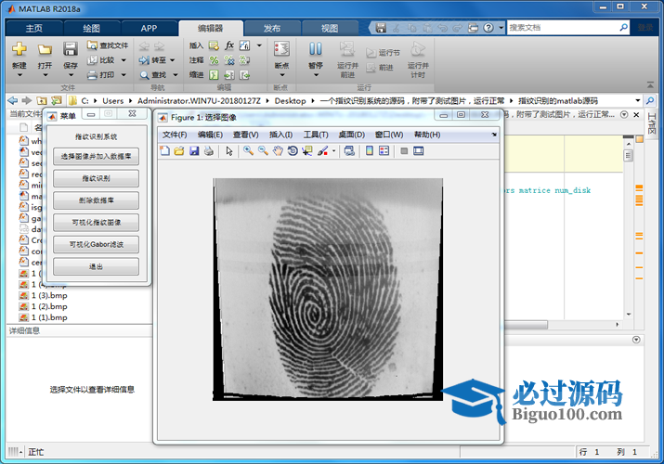Viewport: 664px width, 464px height.
Task: Select the Data Cursor tool icon
Action: tap(307, 151)
